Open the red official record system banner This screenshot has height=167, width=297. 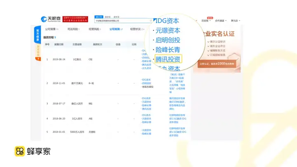(x=75, y=19)
